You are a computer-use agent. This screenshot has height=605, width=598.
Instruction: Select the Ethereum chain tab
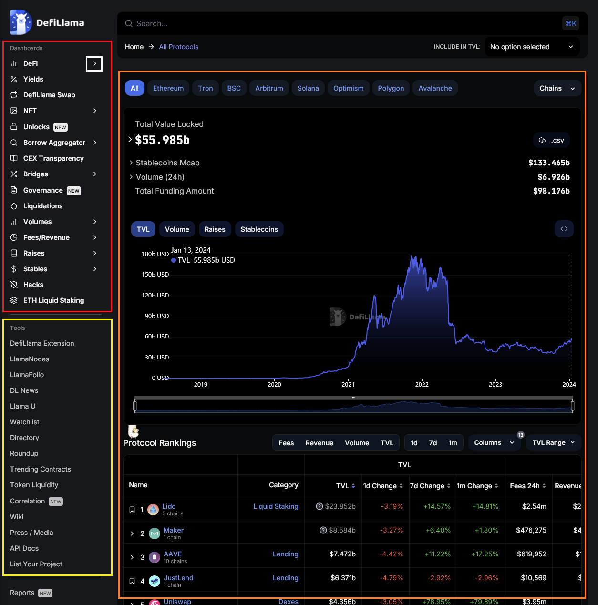(x=168, y=88)
